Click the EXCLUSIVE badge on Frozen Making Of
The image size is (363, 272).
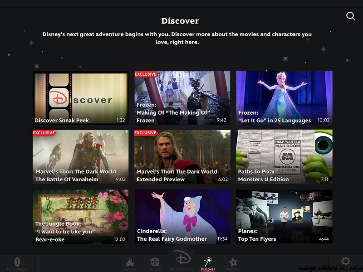pyautogui.click(x=146, y=74)
